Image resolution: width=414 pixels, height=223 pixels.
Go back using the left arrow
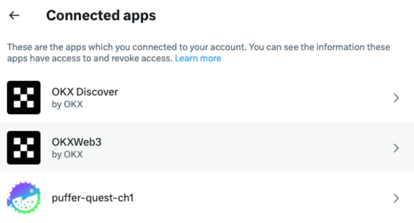click(14, 16)
